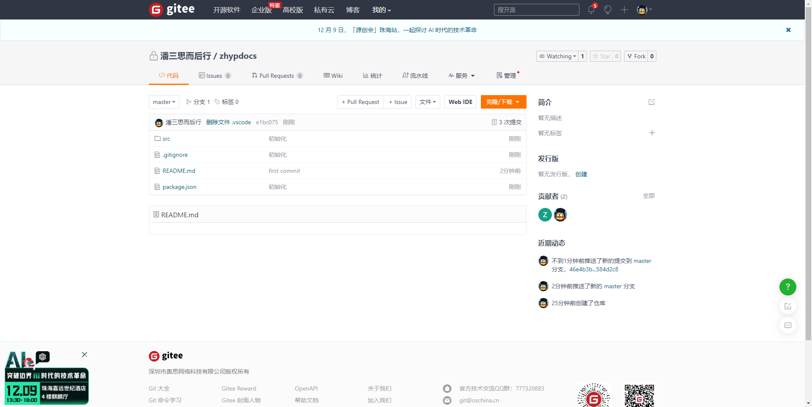The width and height of the screenshot is (812, 407).
Task: Click the floating chat feedback icon
Action: coord(787,325)
